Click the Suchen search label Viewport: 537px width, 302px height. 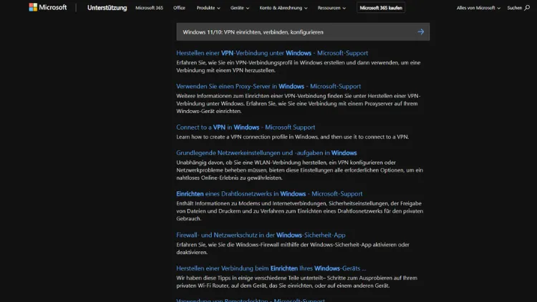[x=514, y=8]
